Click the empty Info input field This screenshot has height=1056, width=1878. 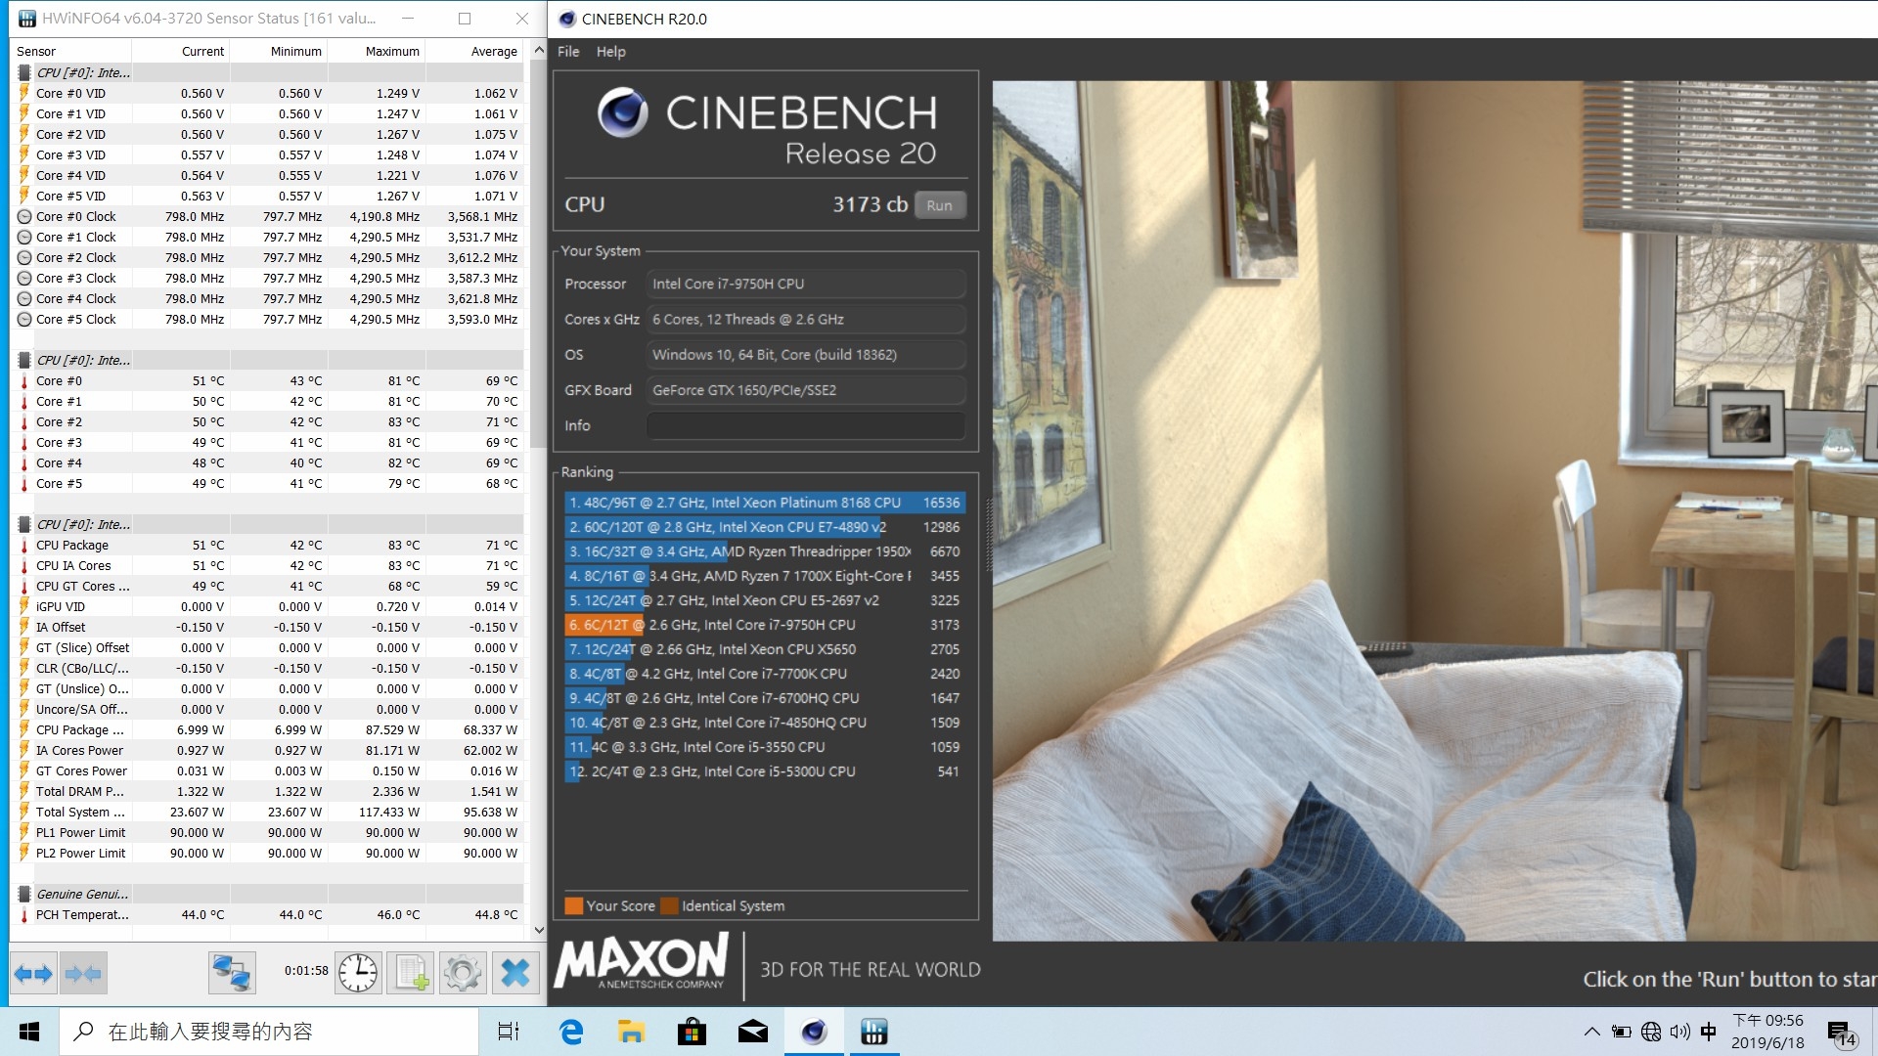805,425
